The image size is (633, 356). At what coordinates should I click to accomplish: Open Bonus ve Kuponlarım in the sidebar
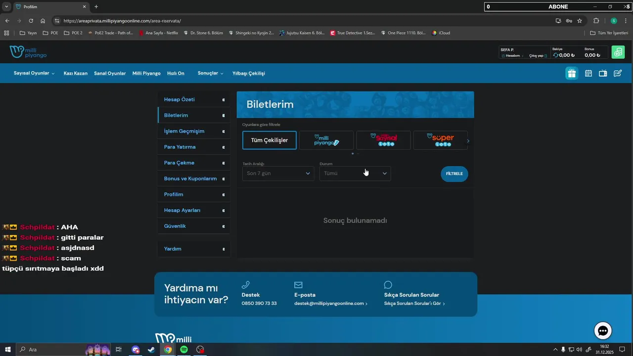pos(194,178)
